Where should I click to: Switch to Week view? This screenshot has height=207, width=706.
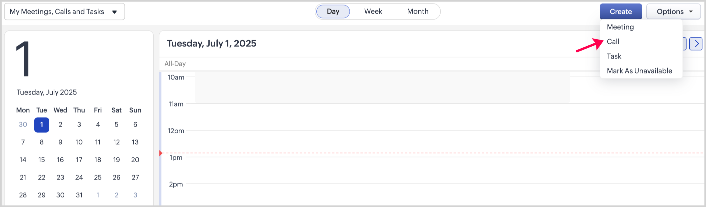click(x=373, y=11)
